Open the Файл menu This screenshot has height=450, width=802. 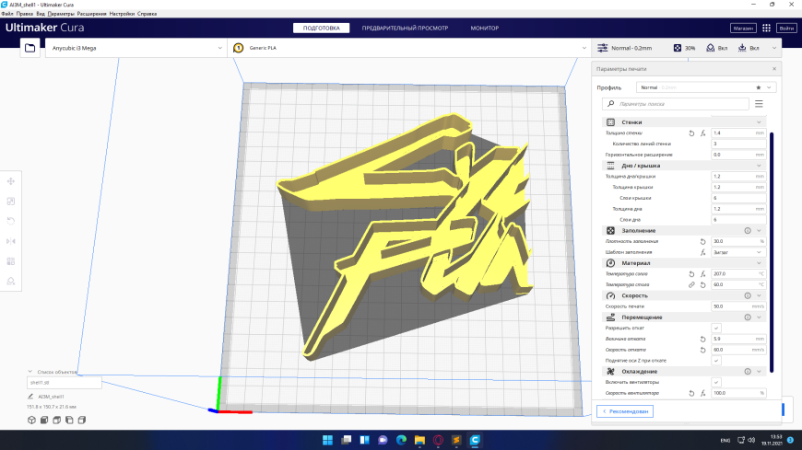pyautogui.click(x=7, y=14)
